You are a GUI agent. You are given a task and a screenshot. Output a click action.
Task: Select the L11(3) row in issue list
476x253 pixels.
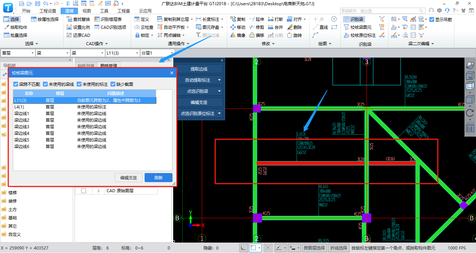pyautogui.click(x=85, y=100)
